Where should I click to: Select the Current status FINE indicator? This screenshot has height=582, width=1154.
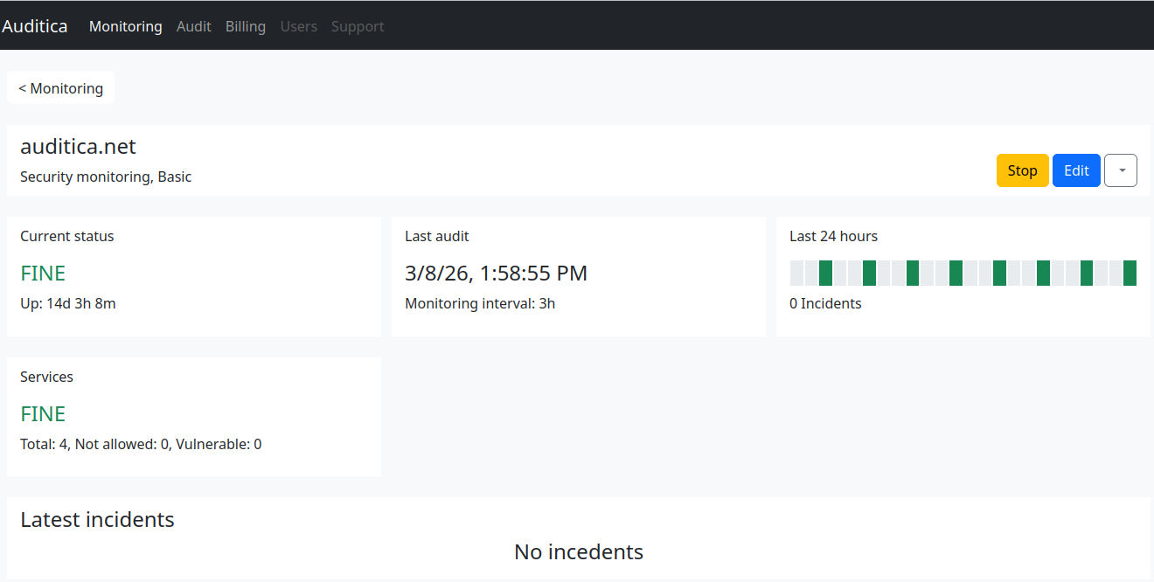(x=42, y=273)
